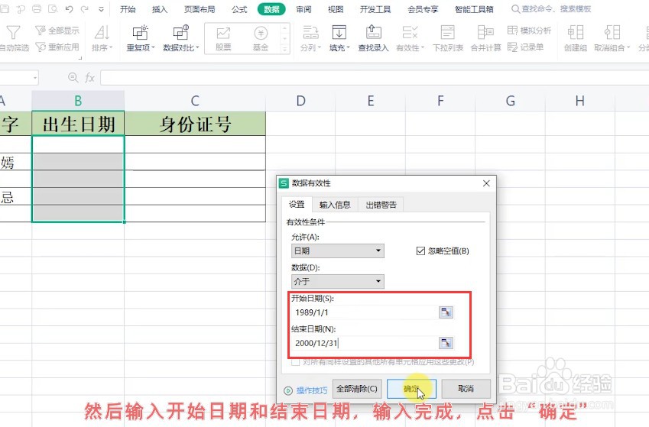Switch to 出错警告 tab in dialog
Image resolution: width=649 pixels, height=427 pixels.
(x=381, y=205)
